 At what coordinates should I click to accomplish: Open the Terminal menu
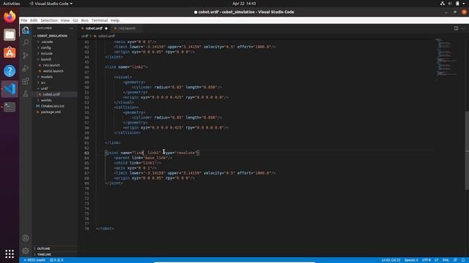(100, 20)
